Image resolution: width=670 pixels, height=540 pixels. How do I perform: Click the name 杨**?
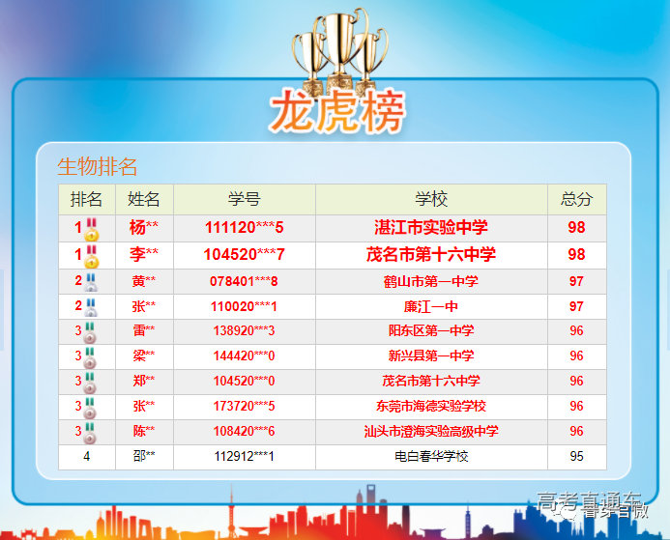coord(144,228)
